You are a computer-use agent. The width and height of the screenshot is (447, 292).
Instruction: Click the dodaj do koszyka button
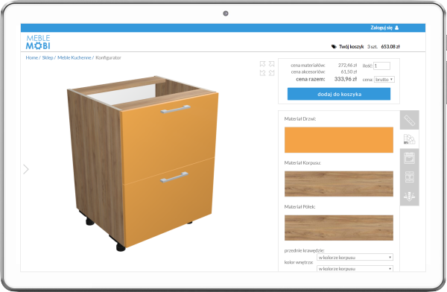[339, 94]
